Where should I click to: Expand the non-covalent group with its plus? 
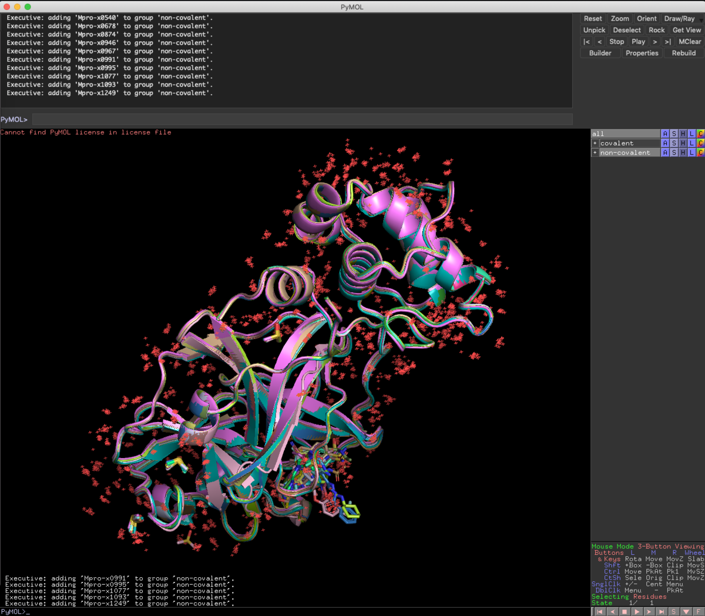pyautogui.click(x=595, y=152)
